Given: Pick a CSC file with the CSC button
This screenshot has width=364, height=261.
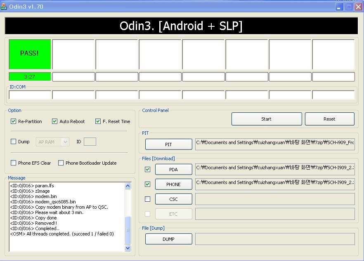Looking at the screenshot, I should click(x=174, y=199).
